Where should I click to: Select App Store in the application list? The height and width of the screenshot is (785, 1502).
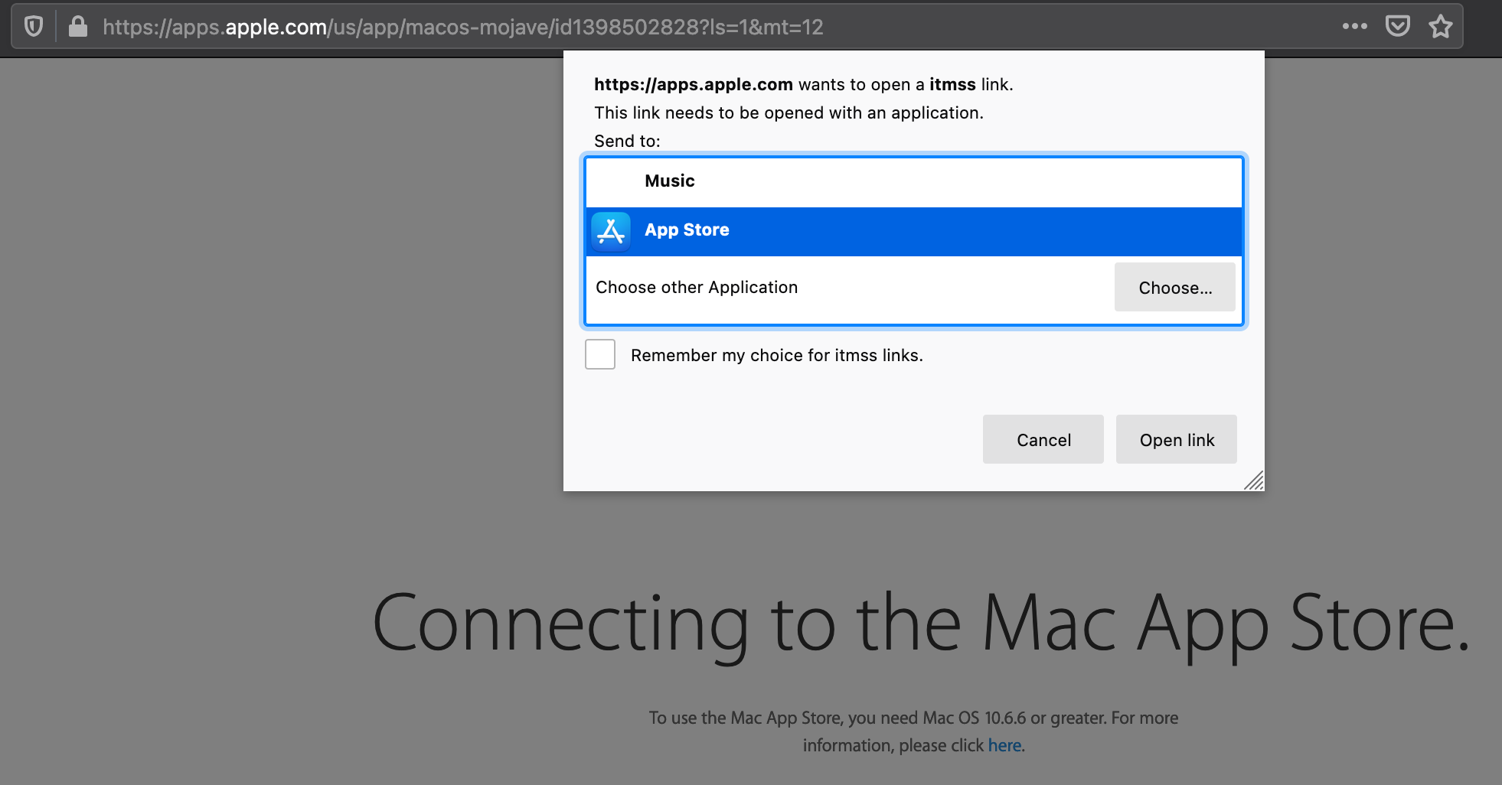pos(913,231)
